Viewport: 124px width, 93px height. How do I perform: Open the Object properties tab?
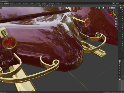pyautogui.click(x=120, y=76)
